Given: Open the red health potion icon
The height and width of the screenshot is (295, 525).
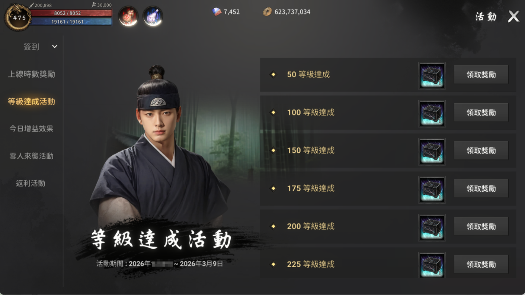Looking at the screenshot, I should [128, 16].
